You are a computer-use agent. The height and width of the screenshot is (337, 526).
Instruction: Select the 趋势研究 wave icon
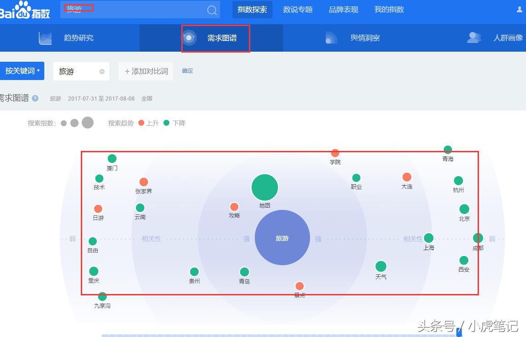pyautogui.click(x=45, y=37)
